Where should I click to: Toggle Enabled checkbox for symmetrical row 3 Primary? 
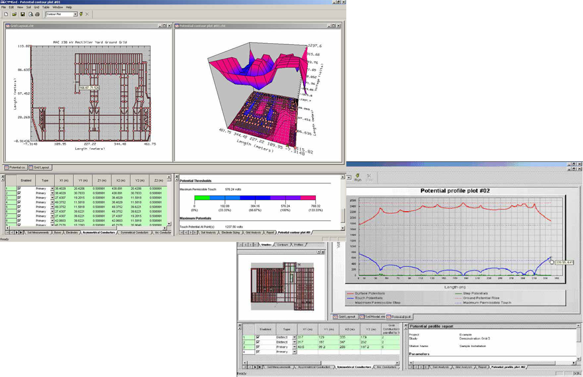point(257,347)
